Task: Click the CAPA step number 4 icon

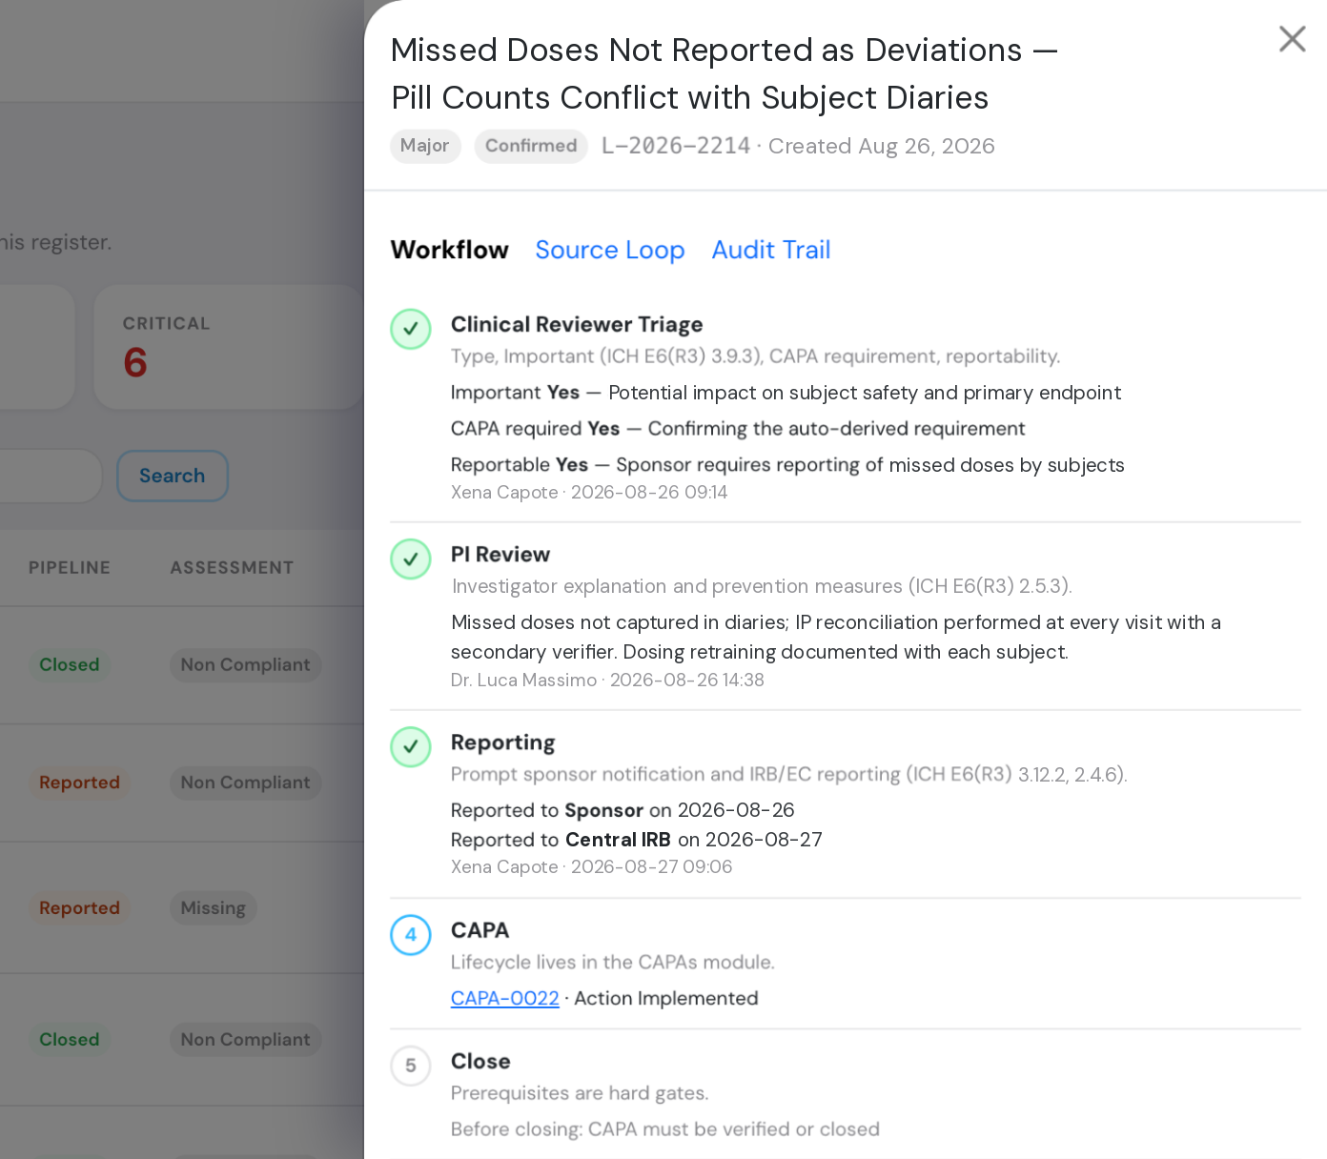Action: pos(411,934)
